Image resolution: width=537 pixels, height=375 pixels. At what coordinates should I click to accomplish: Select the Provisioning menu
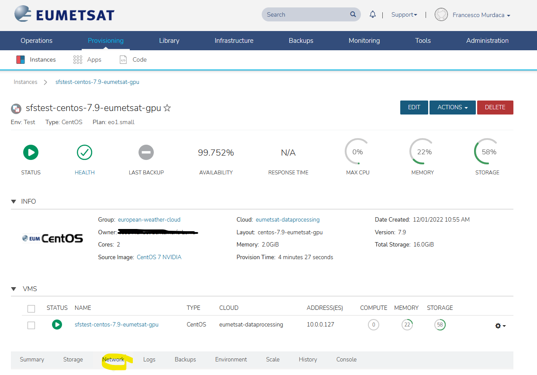pos(106,41)
